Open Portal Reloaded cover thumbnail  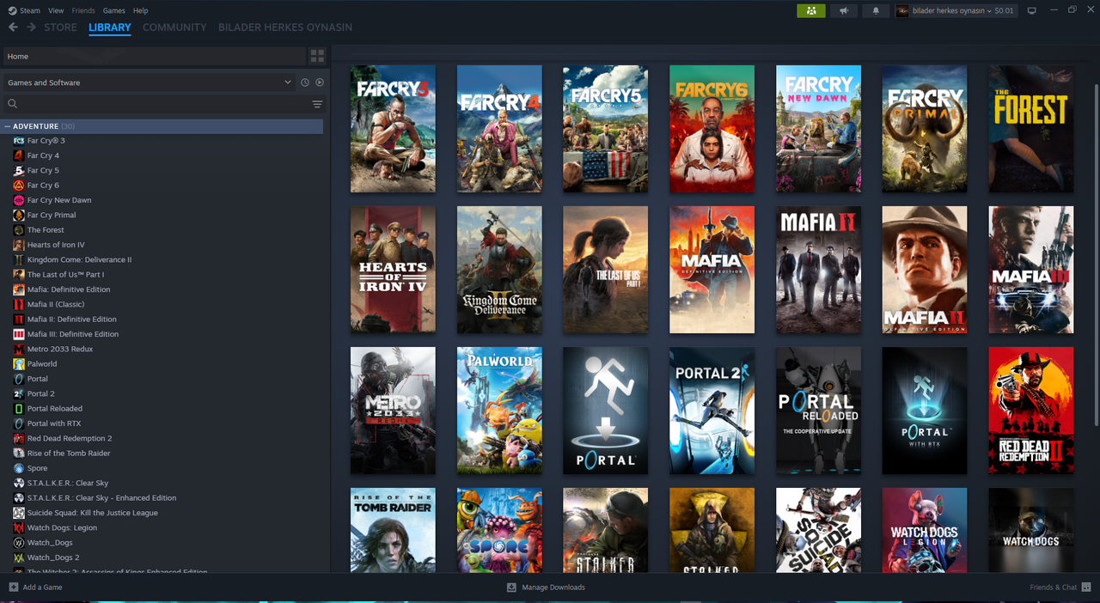pos(818,411)
